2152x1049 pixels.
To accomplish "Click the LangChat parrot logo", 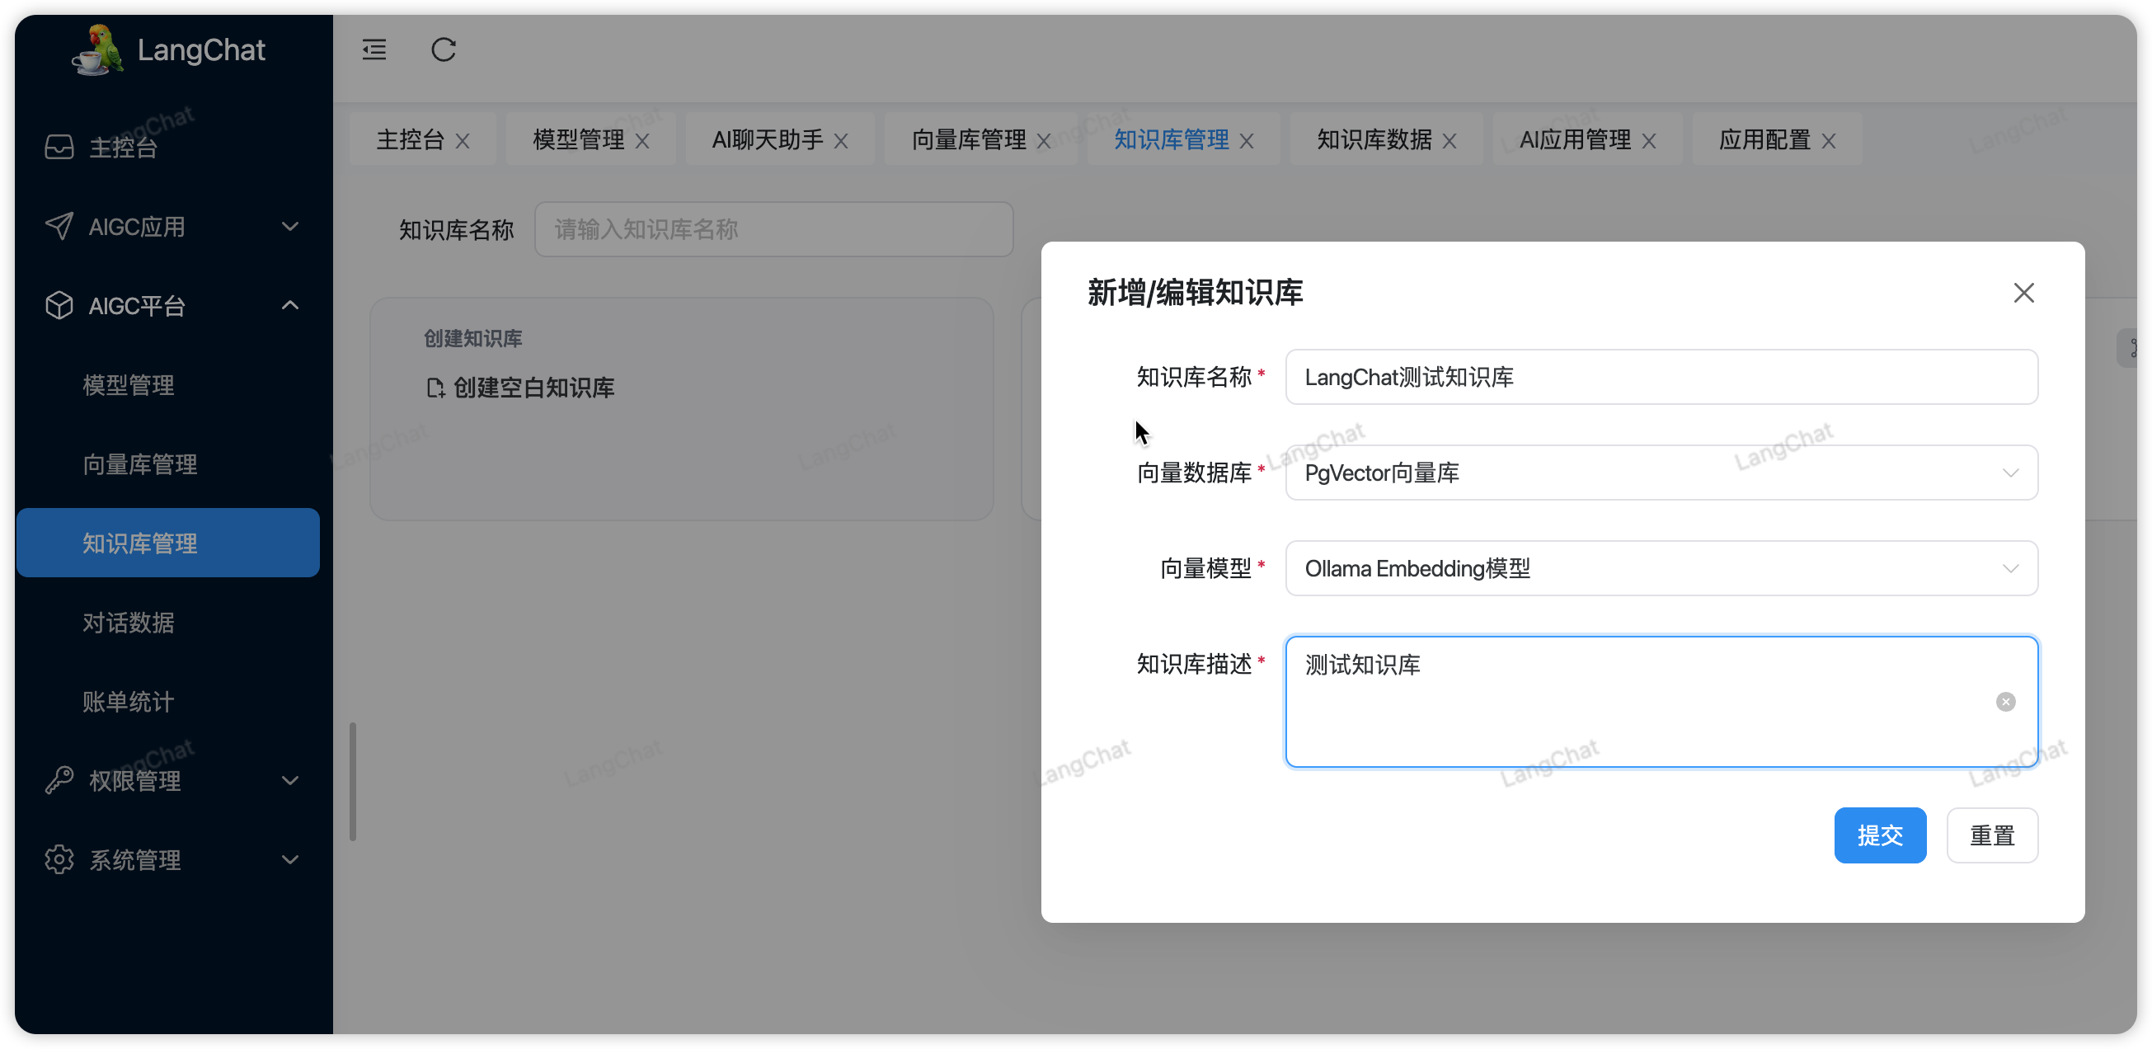I will (x=98, y=50).
